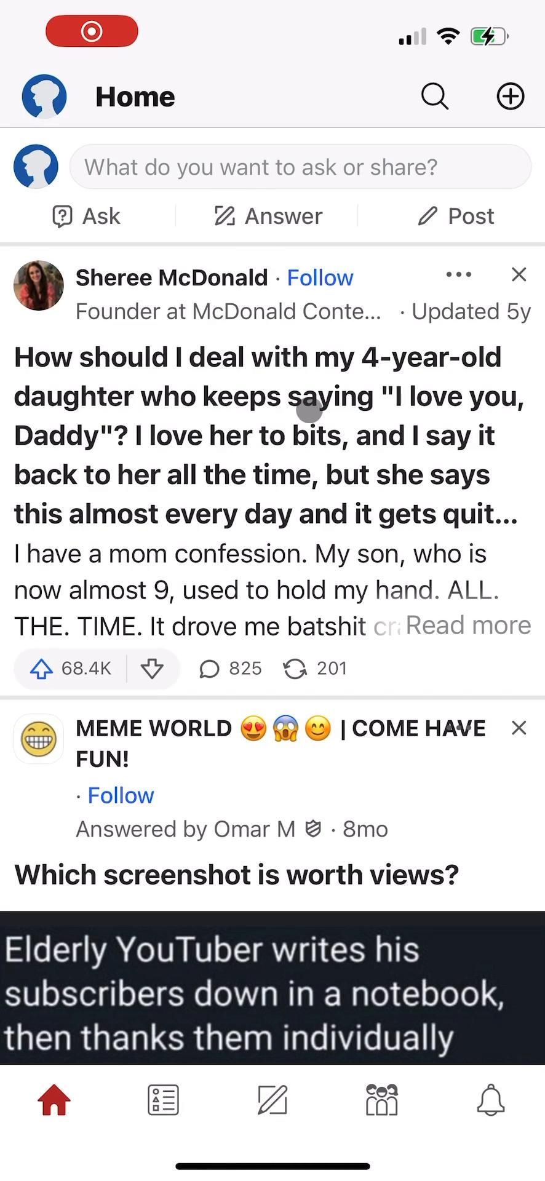Open the search magnifier icon
Screen dimensions: 545x1181
[x=434, y=97]
